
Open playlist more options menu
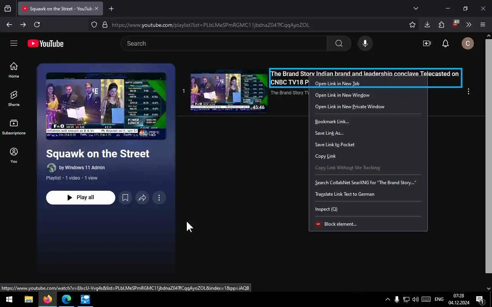point(159,198)
